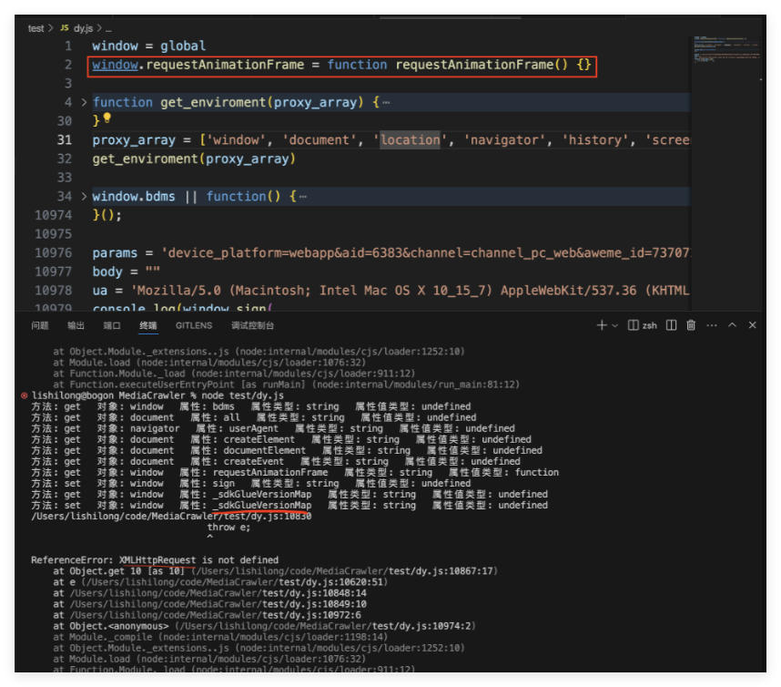Click the breadcrumb ellipsis symbol item
The width and height of the screenshot is (781, 687).
click(x=108, y=29)
